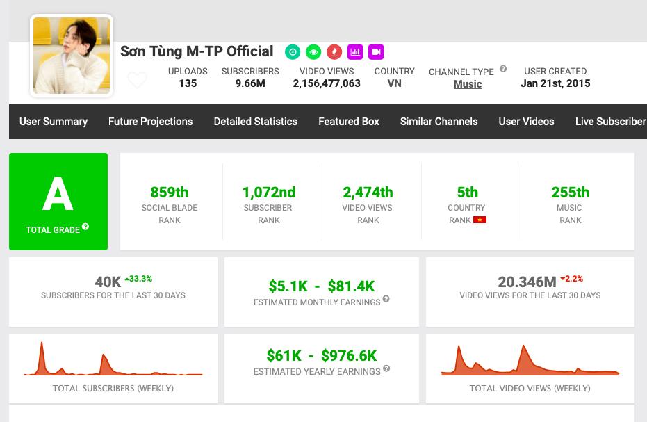Open the Detailed Statistics tab
The height and width of the screenshot is (422, 647).
255,122
